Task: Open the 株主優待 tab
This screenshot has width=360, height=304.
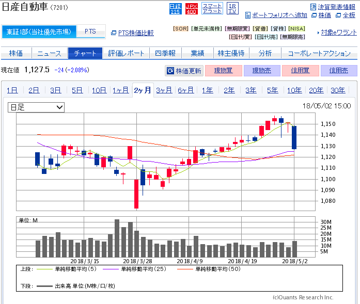Action: pyautogui.click(x=231, y=53)
